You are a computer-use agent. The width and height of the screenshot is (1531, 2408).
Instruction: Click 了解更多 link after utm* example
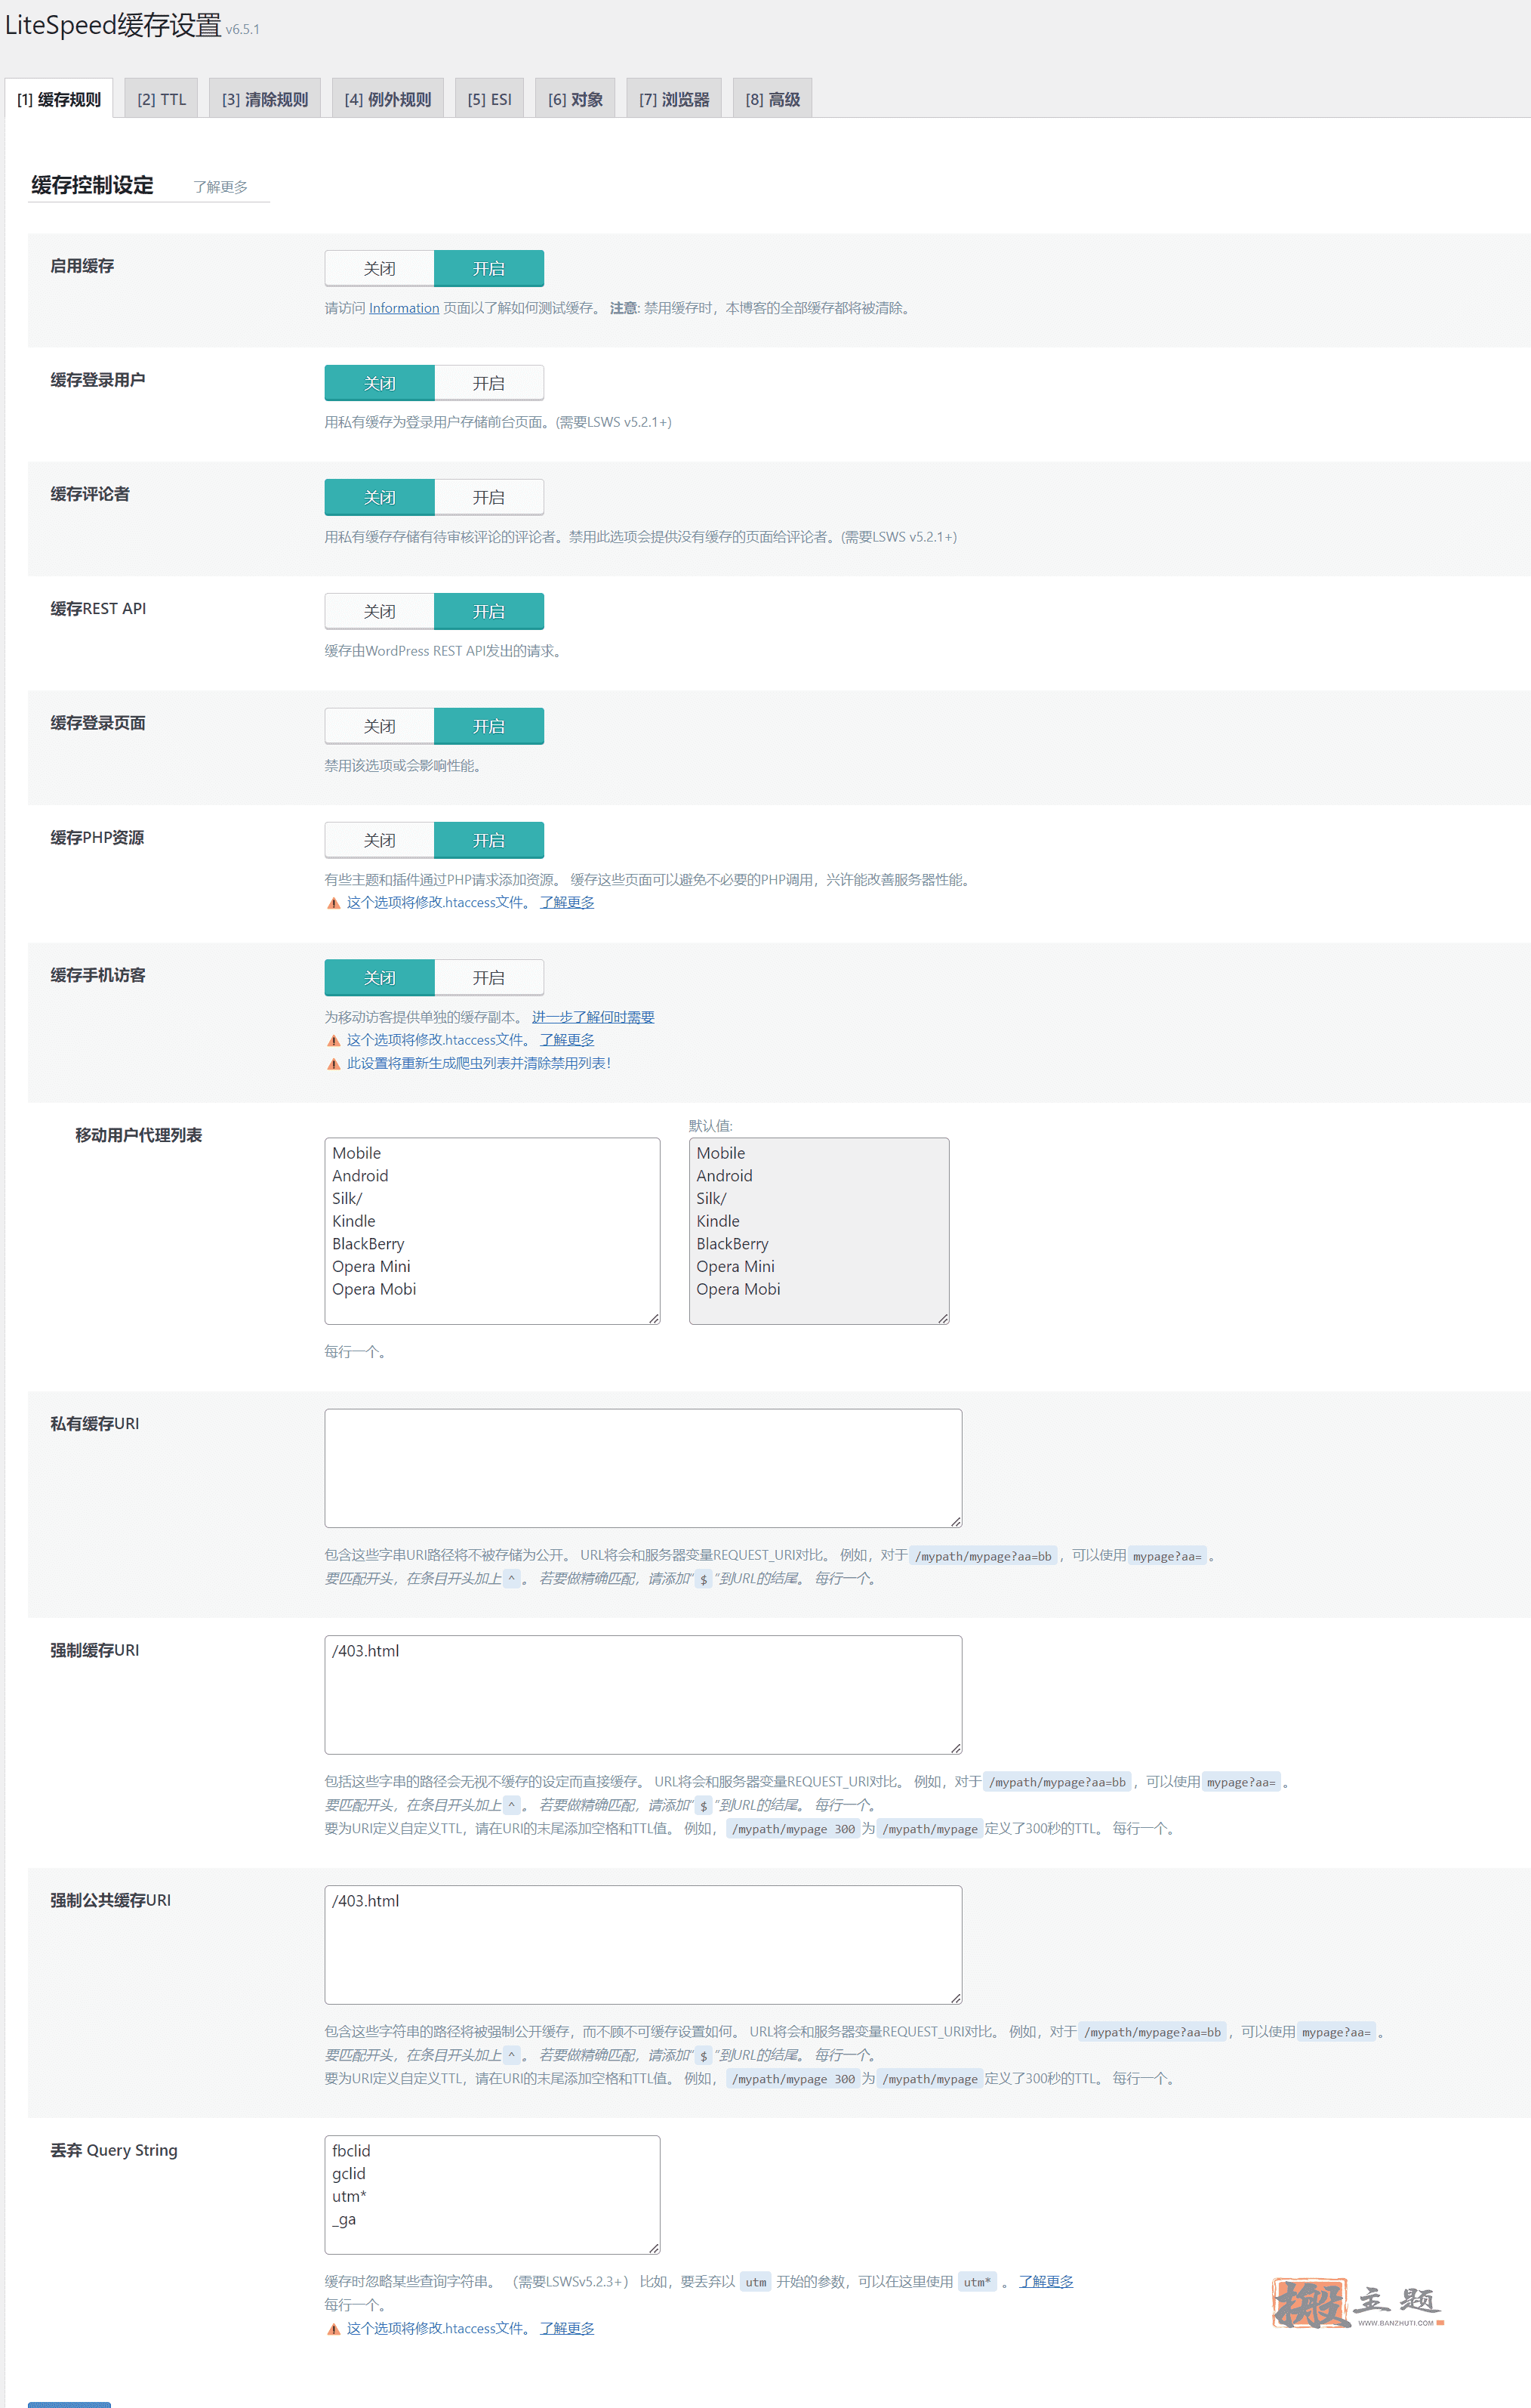[x=1046, y=2281]
